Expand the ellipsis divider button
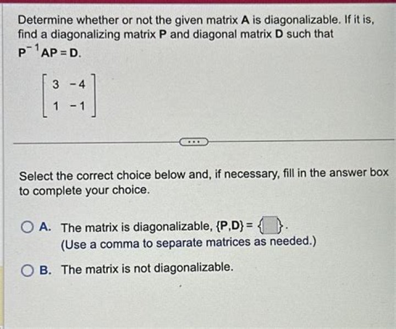This screenshot has width=396, height=329. [194, 142]
